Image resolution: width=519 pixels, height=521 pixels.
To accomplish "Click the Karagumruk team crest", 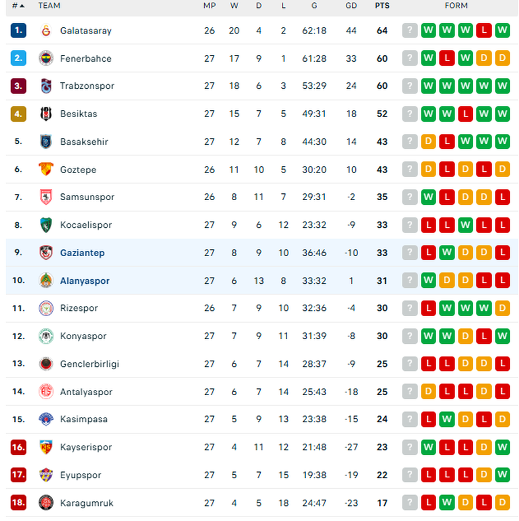I will pos(46,503).
